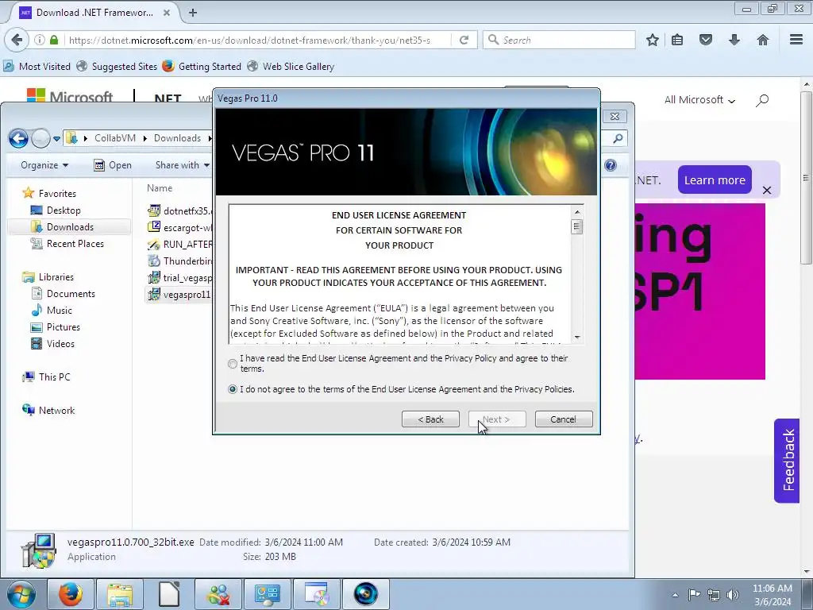This screenshot has width=813, height=610.
Task: Select Recent Places in Explorer
Action: (75, 243)
